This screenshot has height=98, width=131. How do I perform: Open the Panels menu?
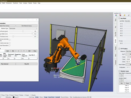coord(35,3)
